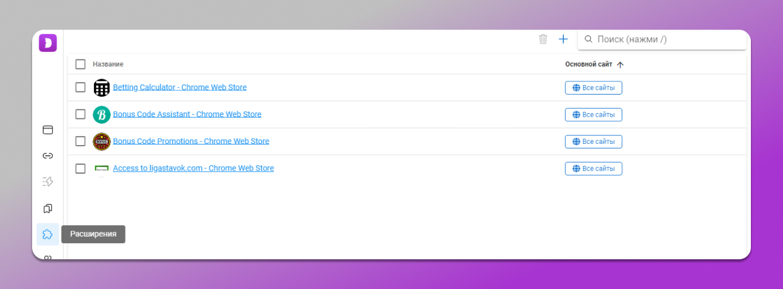This screenshot has width=783, height=289.
Task: Open Все сайты selector for Bonus Code Assistant
Action: [x=593, y=115]
